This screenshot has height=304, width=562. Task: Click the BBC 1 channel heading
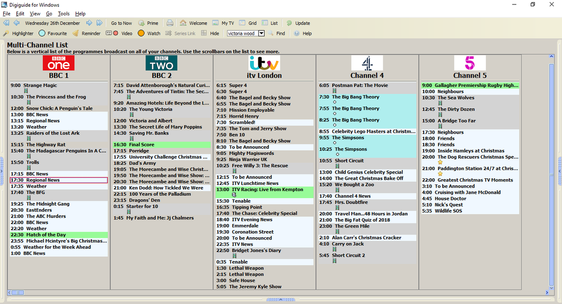58,76
